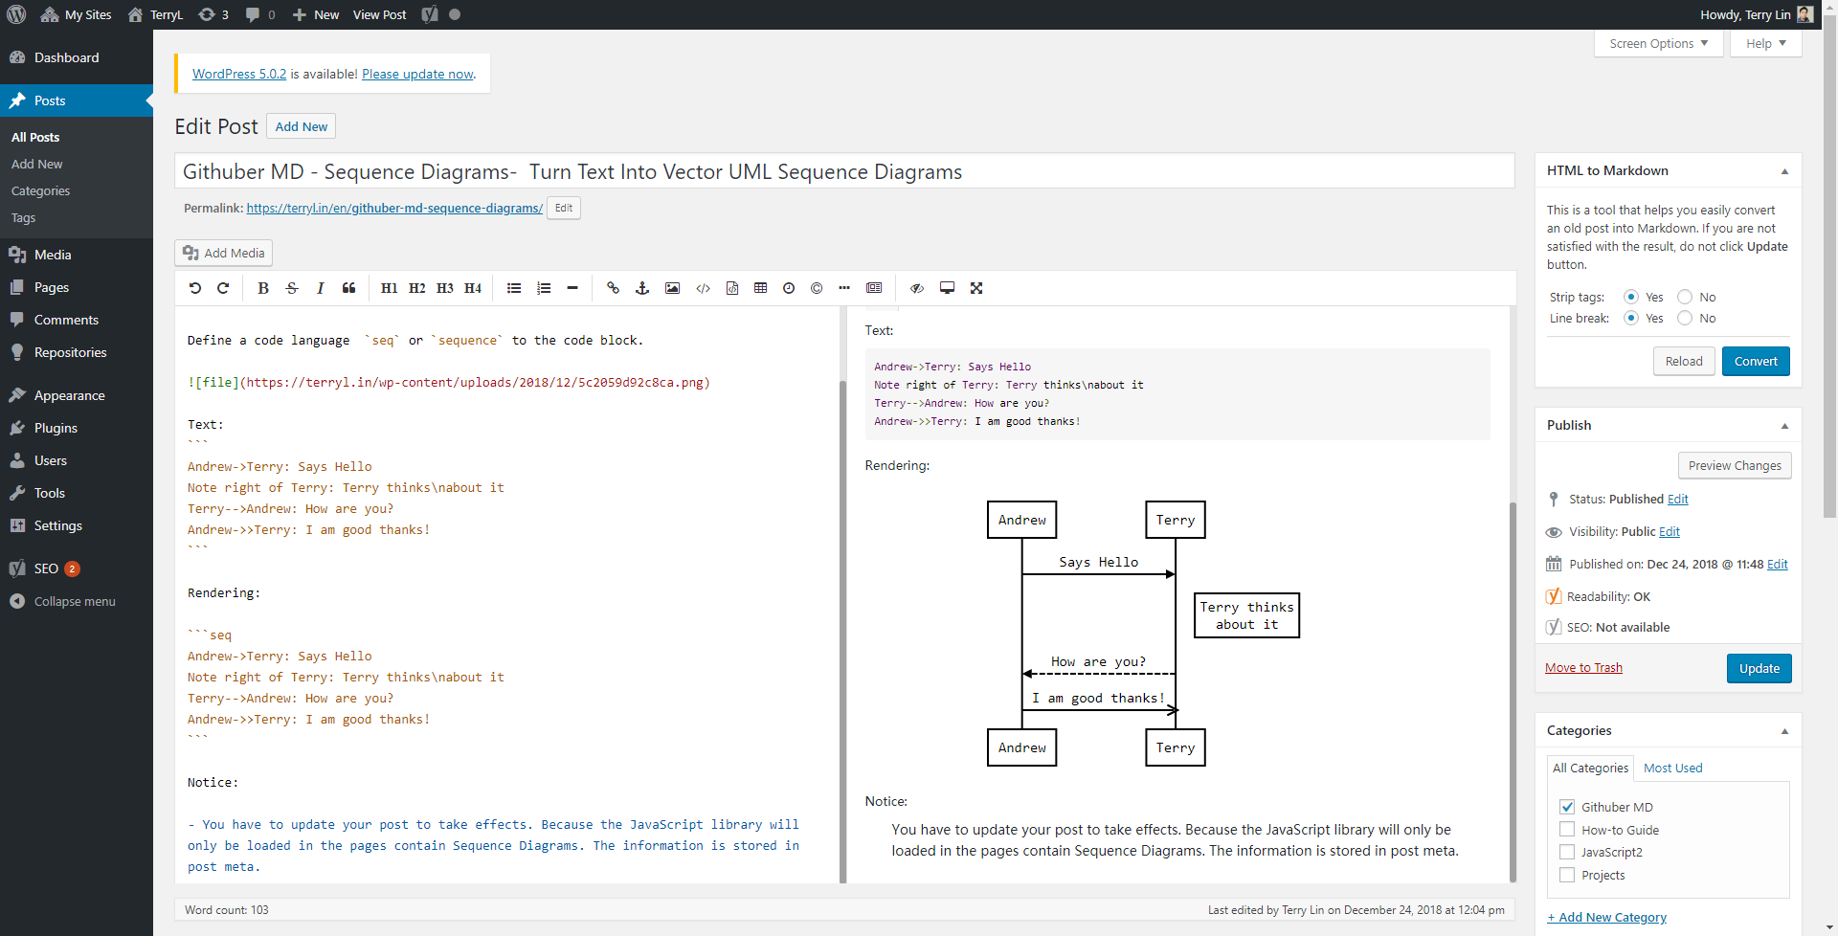
Task: Apply H2 heading
Action: coord(417,288)
